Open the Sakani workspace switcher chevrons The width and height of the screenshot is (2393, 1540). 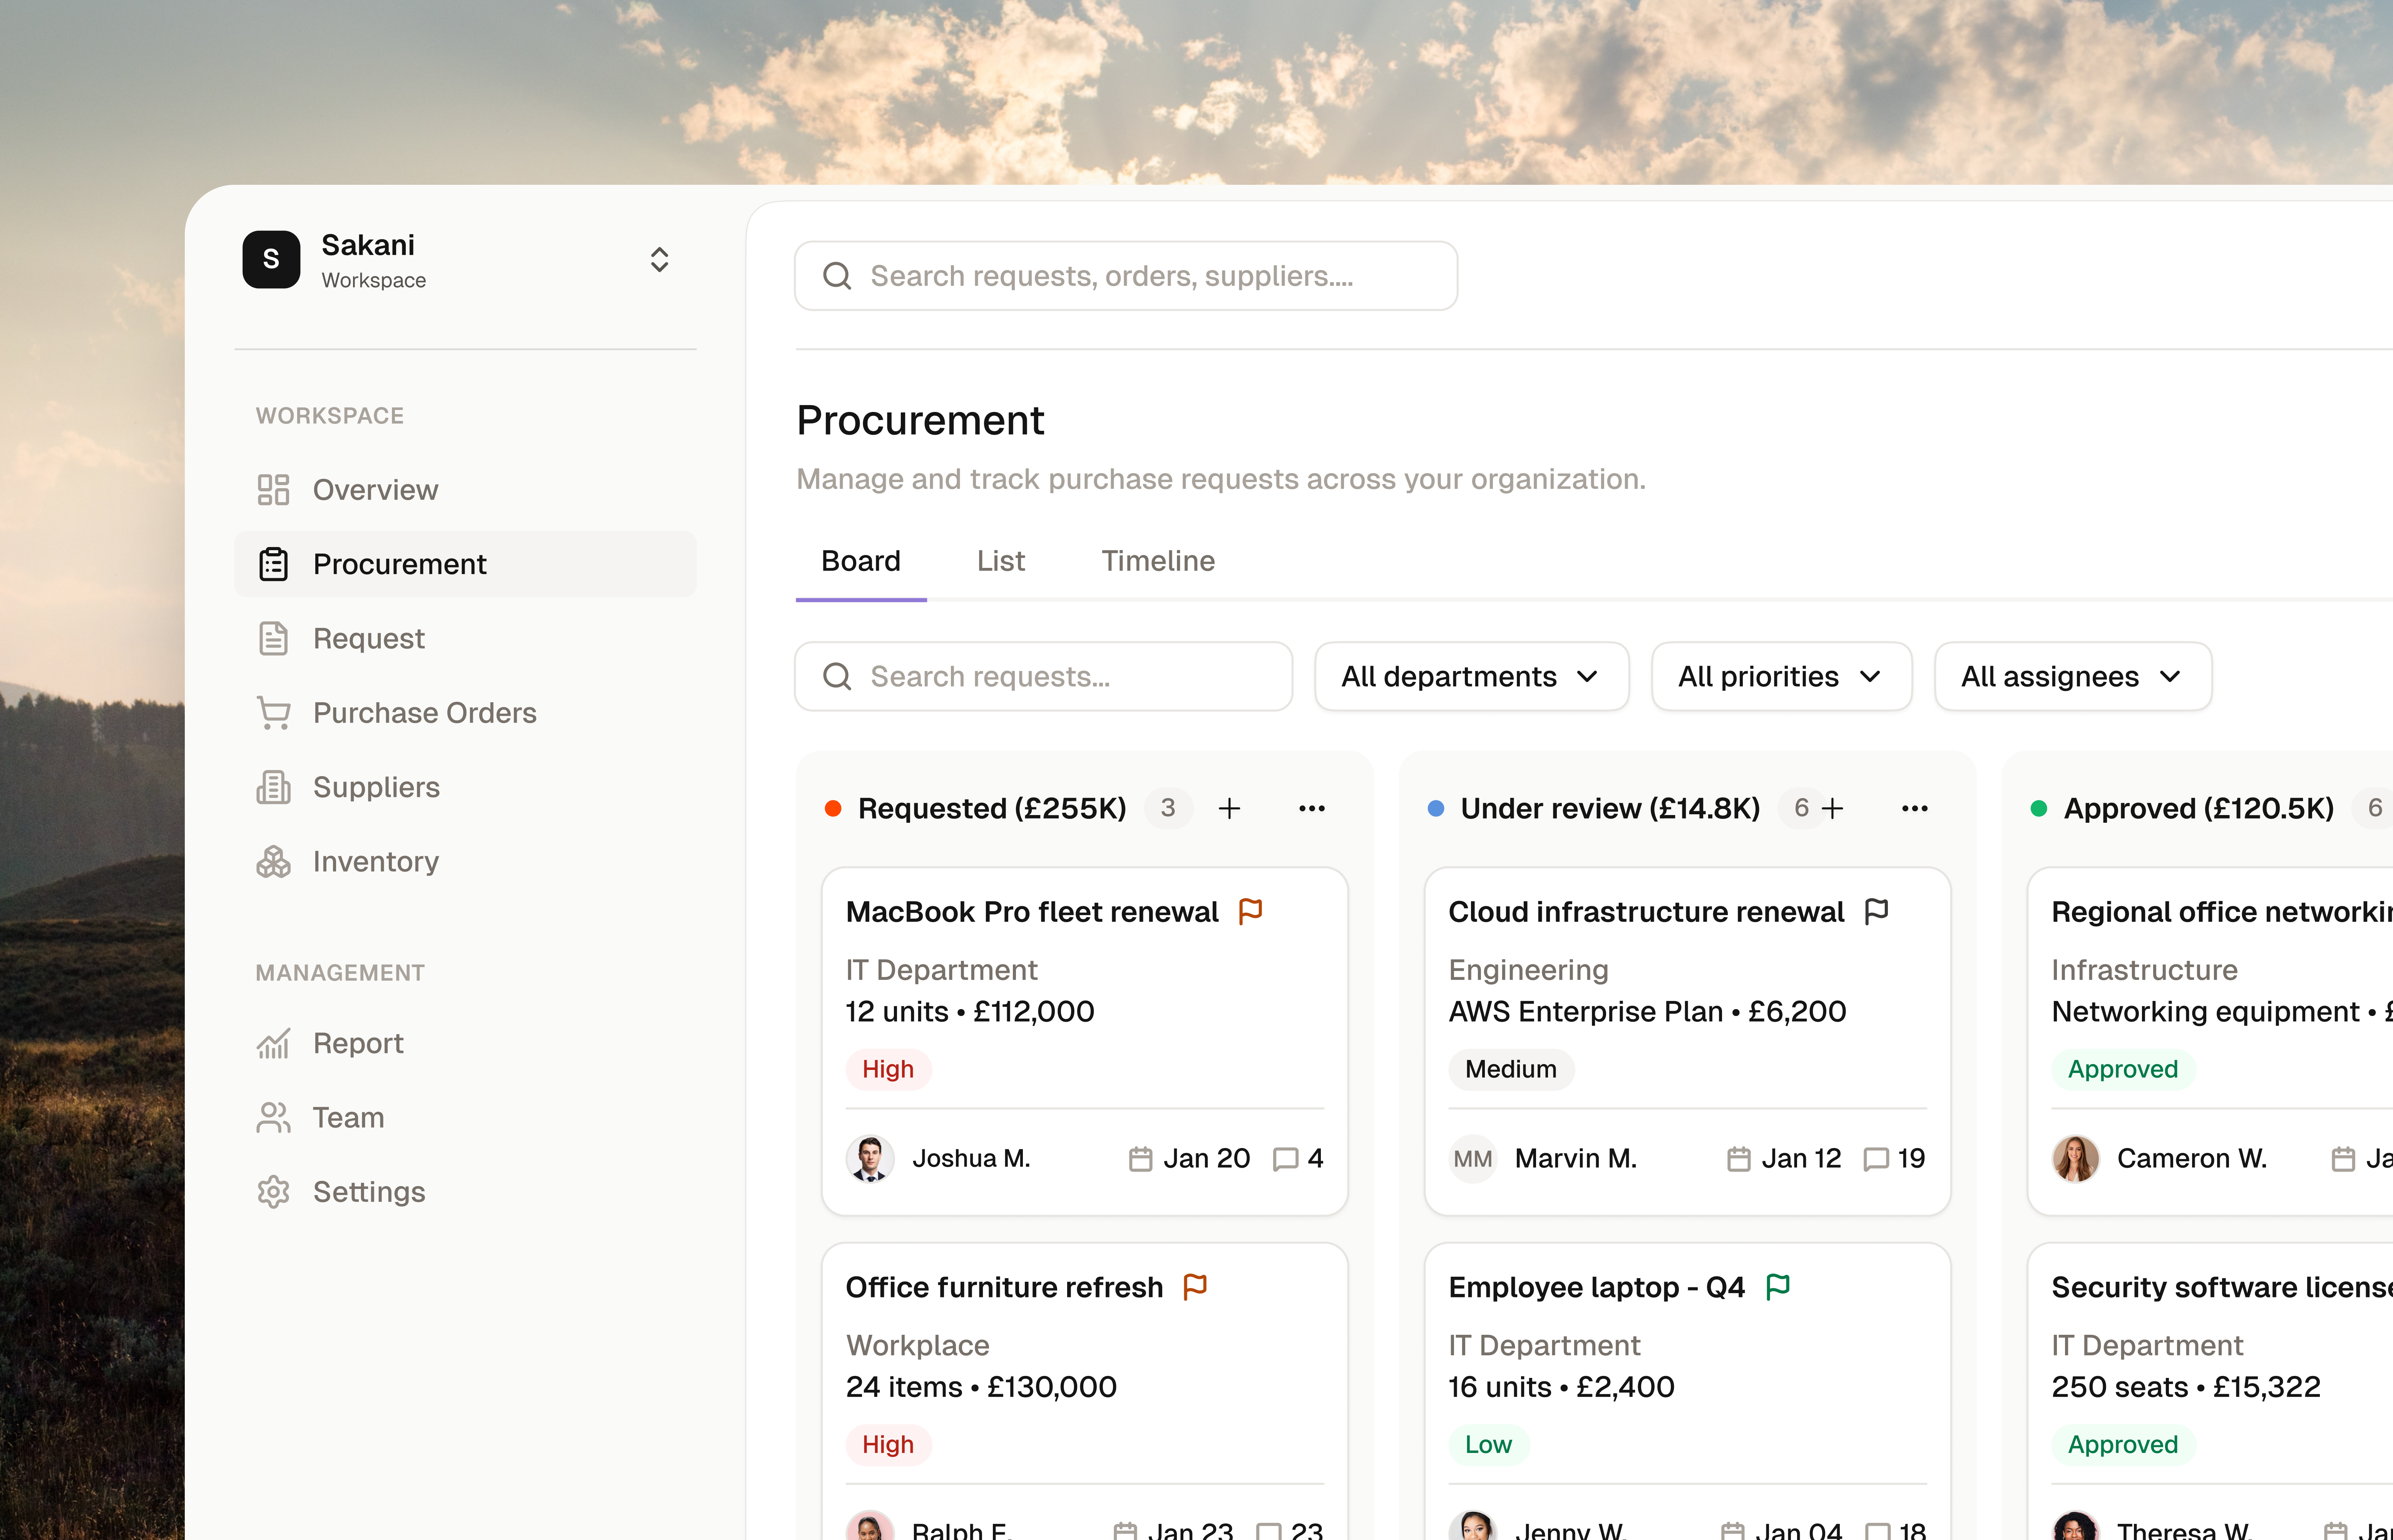click(659, 260)
